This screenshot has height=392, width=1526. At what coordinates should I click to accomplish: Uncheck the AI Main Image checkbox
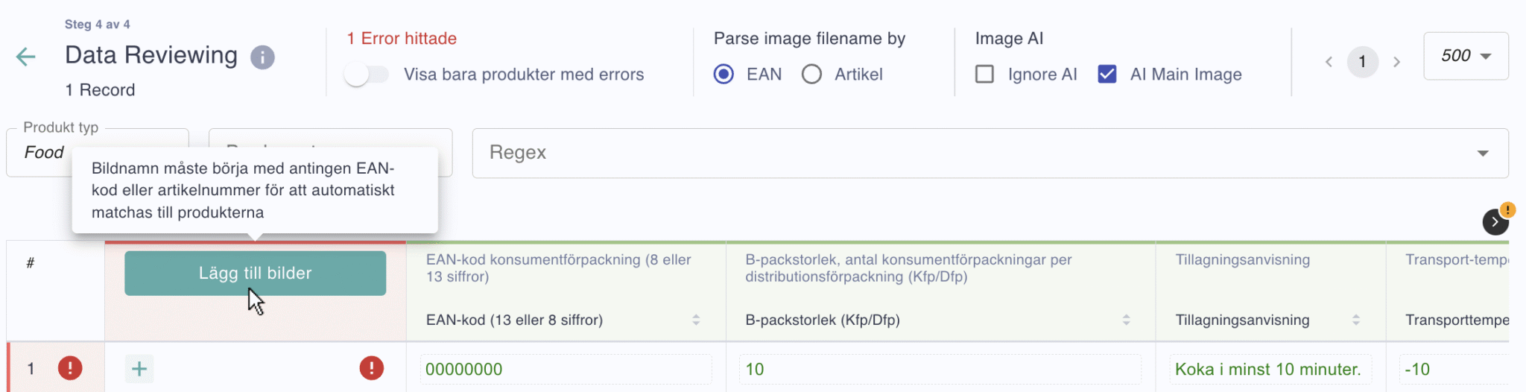click(1107, 75)
